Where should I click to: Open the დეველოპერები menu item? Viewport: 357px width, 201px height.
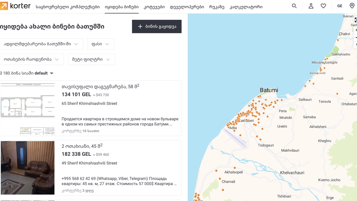pyautogui.click(x=187, y=7)
